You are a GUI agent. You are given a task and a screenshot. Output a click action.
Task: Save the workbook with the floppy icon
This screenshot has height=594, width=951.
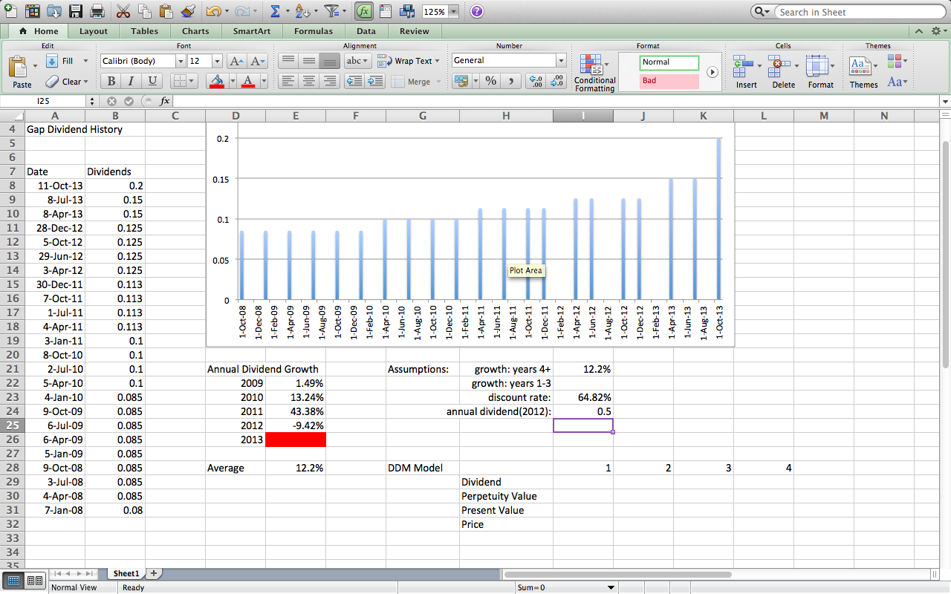75,11
